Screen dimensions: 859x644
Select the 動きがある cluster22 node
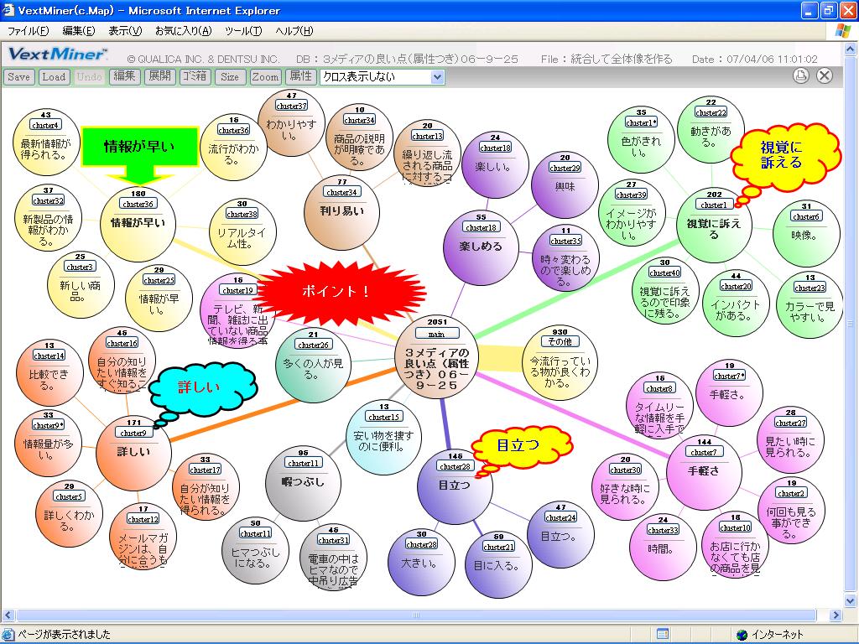711,130
